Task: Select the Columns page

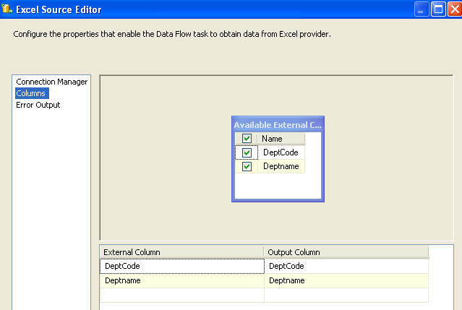Action: pyautogui.click(x=32, y=93)
